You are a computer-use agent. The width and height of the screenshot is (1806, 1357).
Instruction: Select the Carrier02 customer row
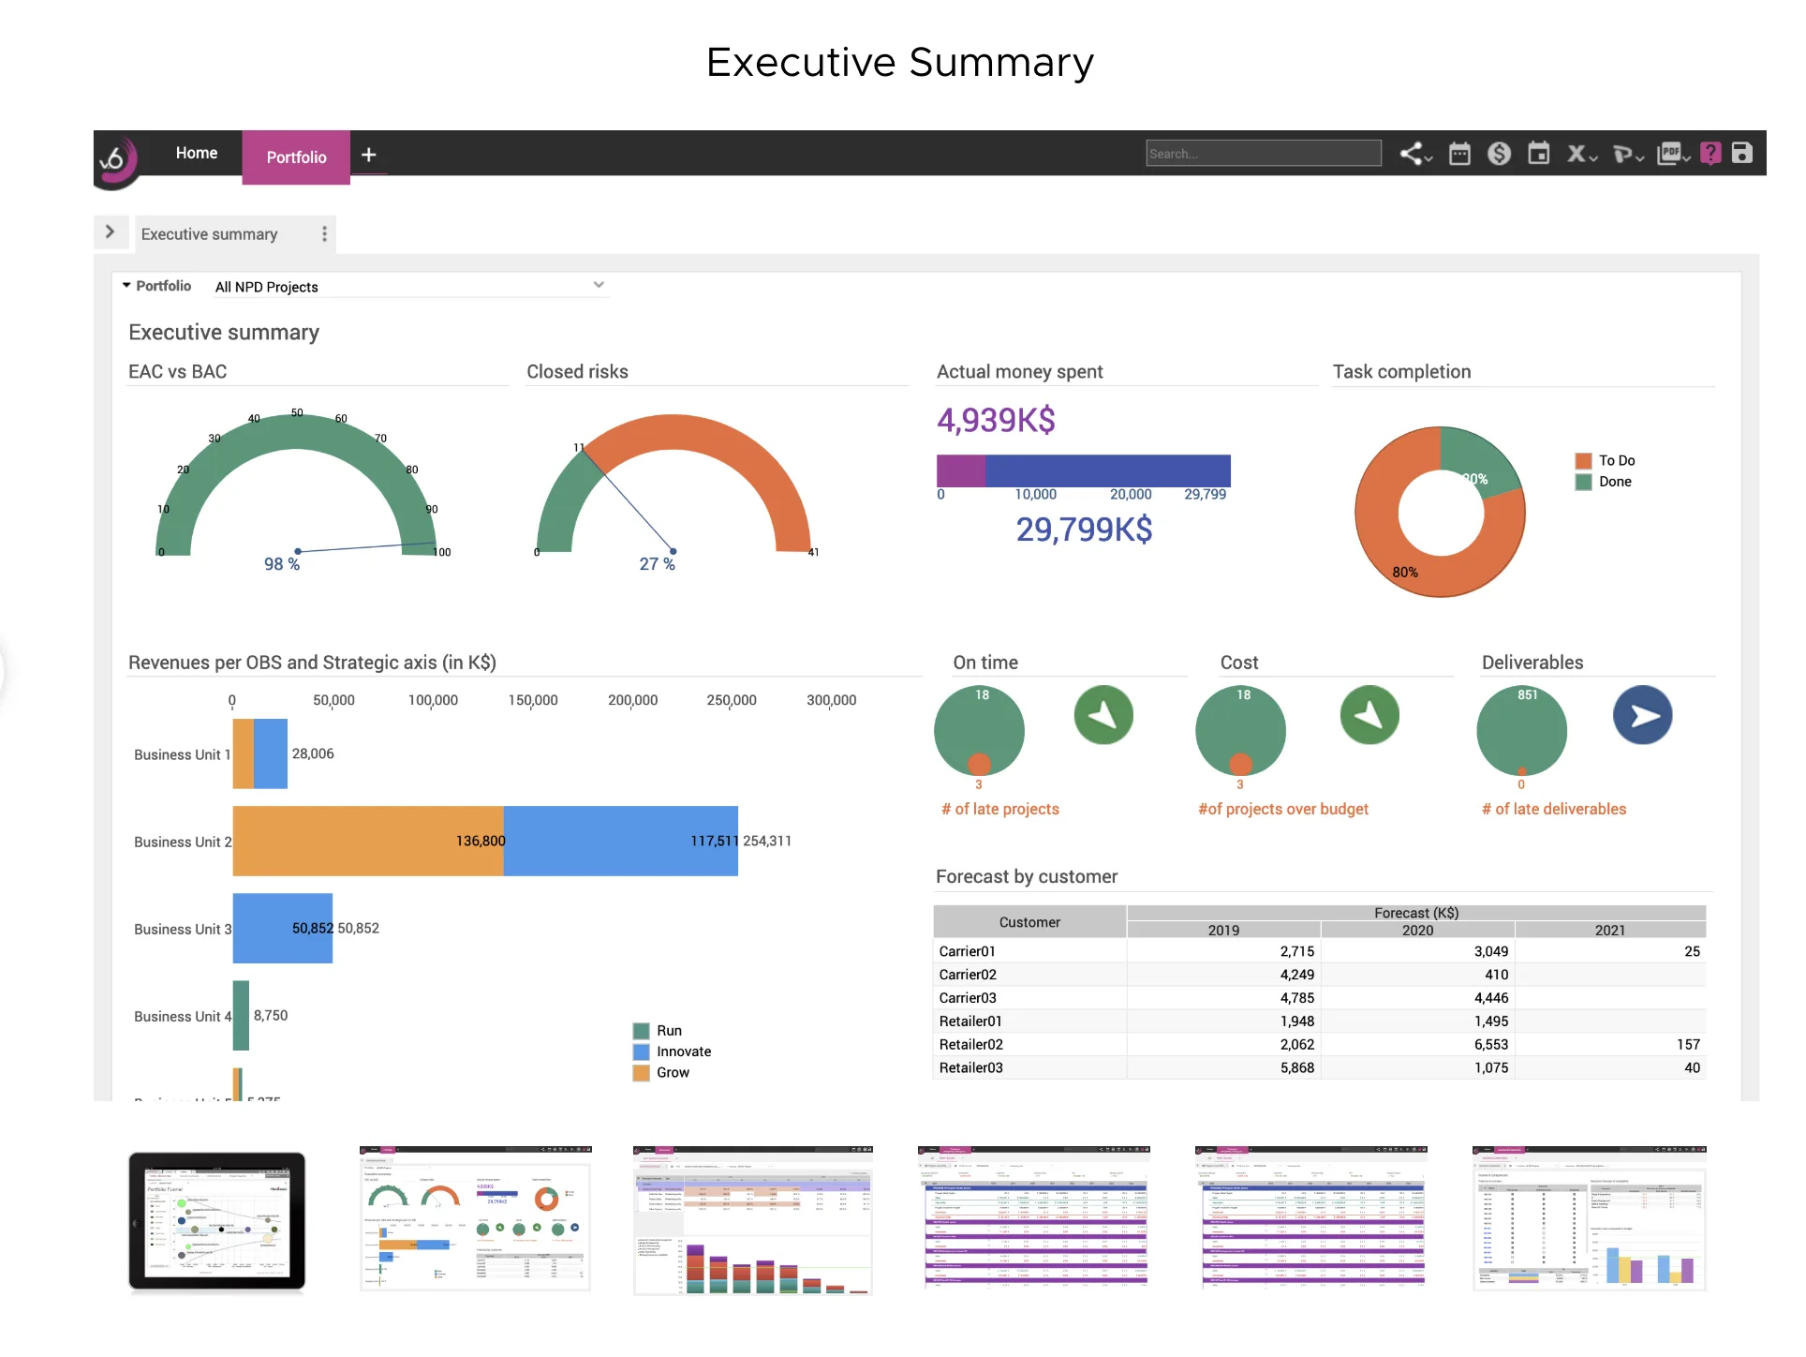click(x=1319, y=975)
